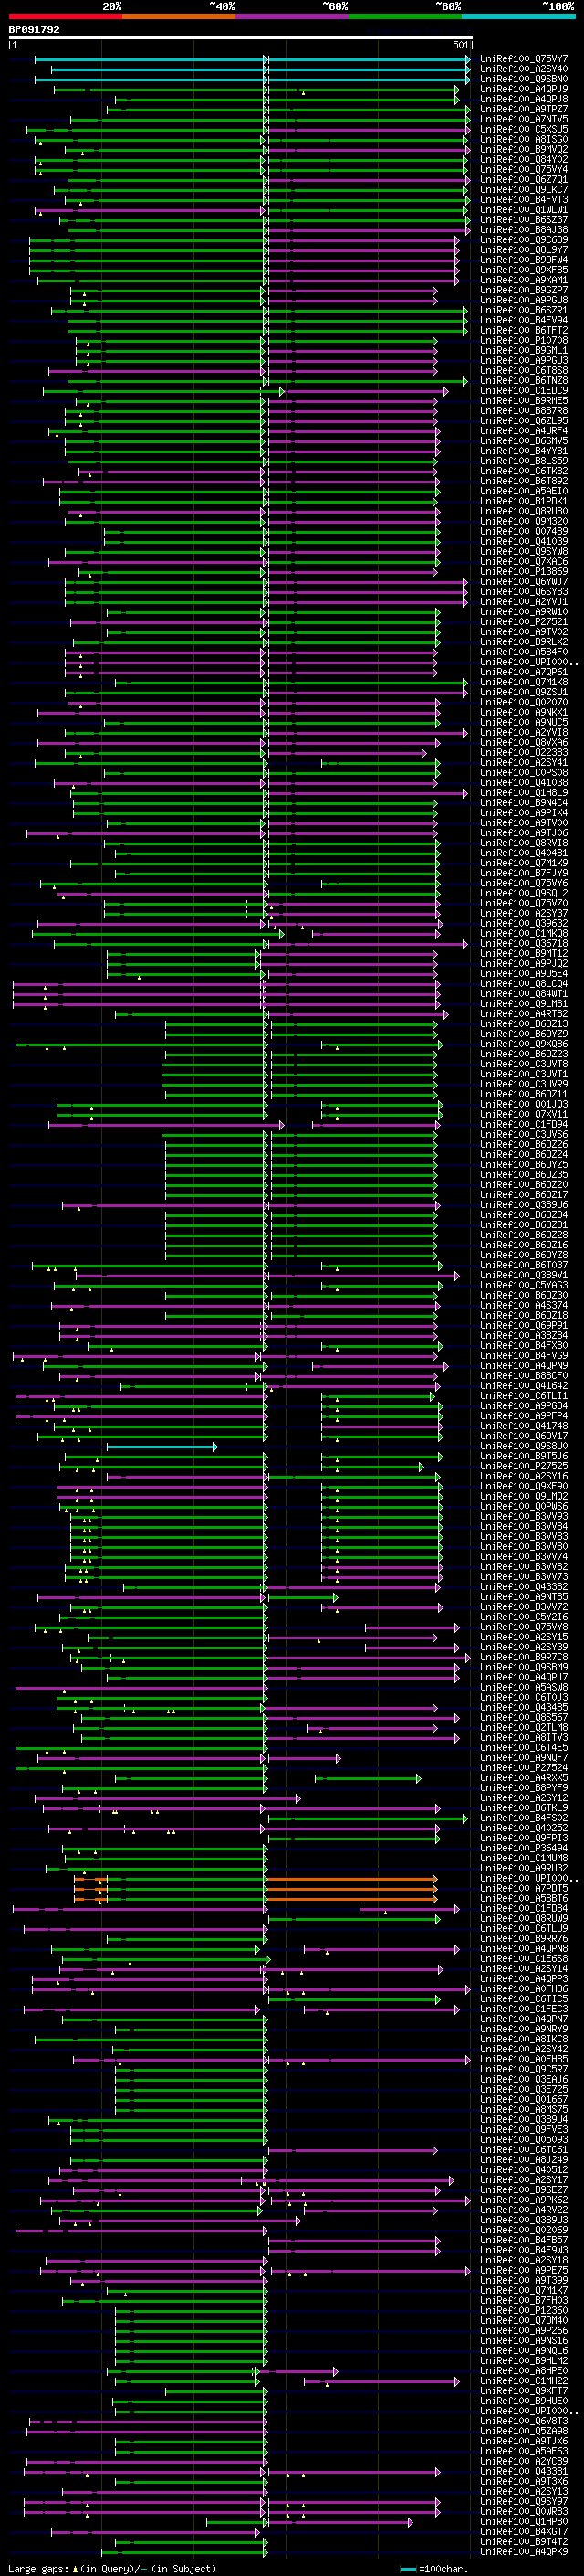584x2576 pixels.
Task: Select subject label UniRef100_C6T8S8
Action: (523, 370)
